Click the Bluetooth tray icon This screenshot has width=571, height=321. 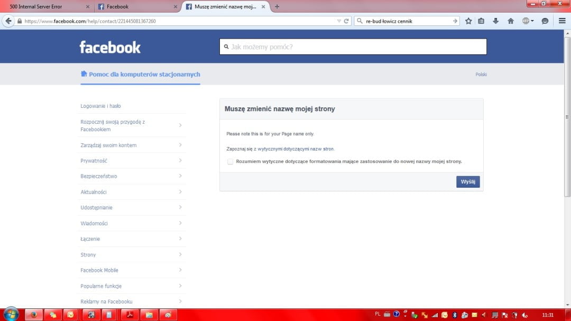455,315
